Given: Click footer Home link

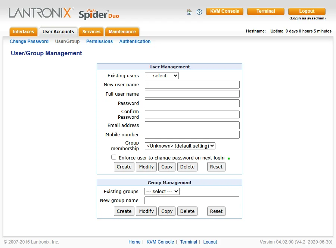Looking at the screenshot, I should coord(134,242).
